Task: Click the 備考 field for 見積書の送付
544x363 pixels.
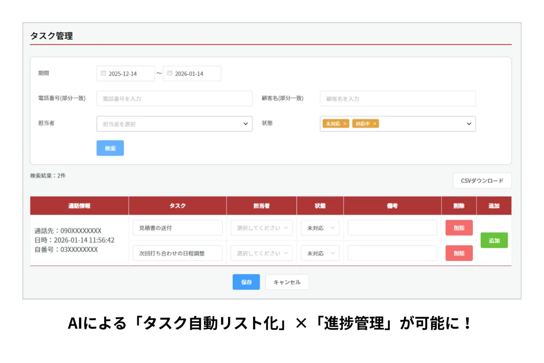Action: (x=392, y=228)
